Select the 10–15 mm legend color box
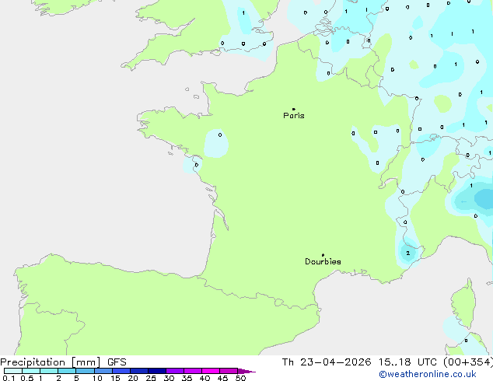Image resolution: width=493 pixels, height=381 pixels. click(x=103, y=371)
